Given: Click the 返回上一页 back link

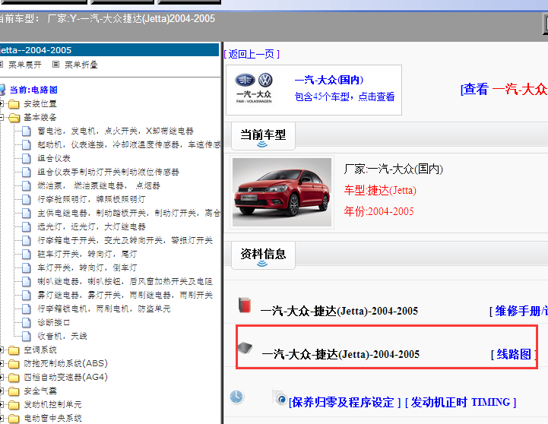Looking at the screenshot, I should pyautogui.click(x=252, y=54).
